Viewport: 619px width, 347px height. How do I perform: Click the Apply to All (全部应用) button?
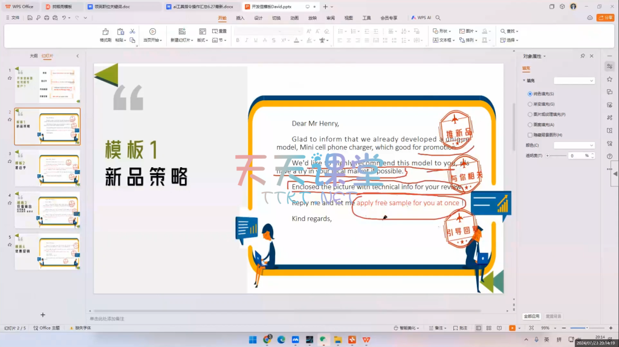[531, 316]
